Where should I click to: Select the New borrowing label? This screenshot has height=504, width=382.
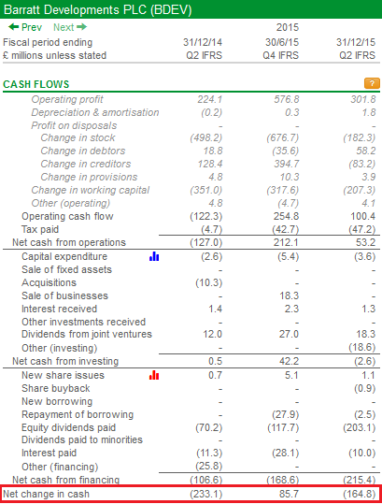(57, 401)
